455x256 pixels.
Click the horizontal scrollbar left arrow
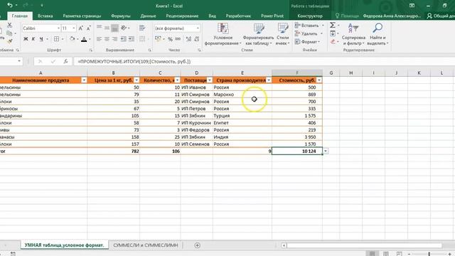284,245
